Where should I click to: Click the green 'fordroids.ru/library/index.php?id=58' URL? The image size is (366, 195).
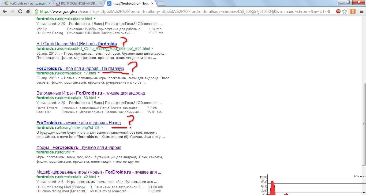click(68, 127)
